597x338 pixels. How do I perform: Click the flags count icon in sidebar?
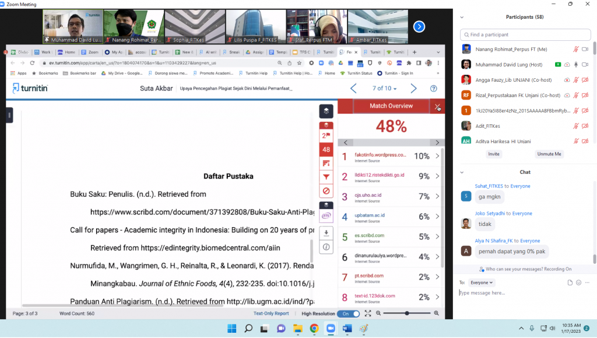[326, 136]
